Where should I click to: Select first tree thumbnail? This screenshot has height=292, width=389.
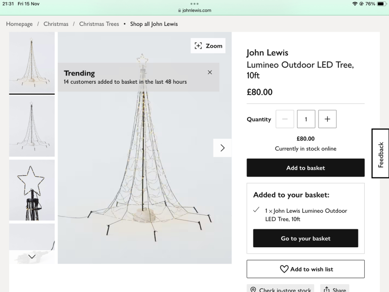32,62
